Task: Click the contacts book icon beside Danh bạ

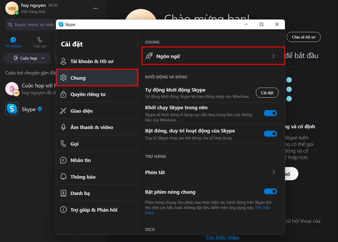Action: (63, 193)
